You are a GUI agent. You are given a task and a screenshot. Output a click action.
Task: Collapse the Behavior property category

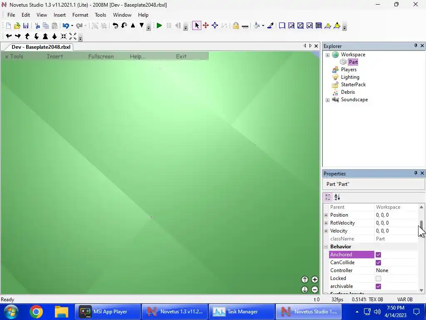[x=326, y=247]
